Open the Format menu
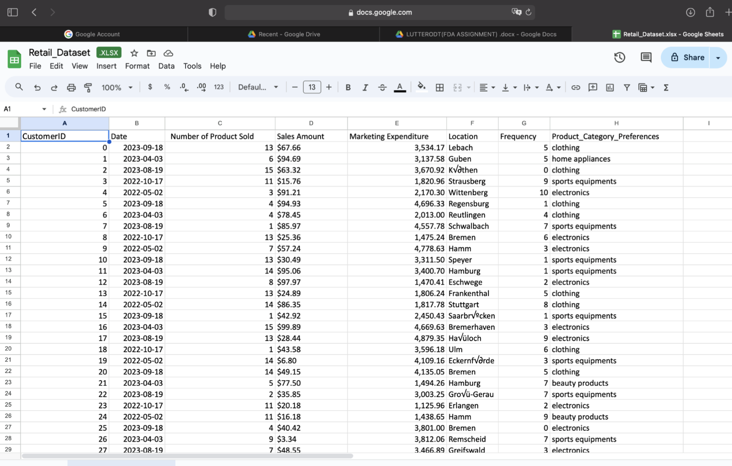The width and height of the screenshot is (732, 466). [x=137, y=66]
